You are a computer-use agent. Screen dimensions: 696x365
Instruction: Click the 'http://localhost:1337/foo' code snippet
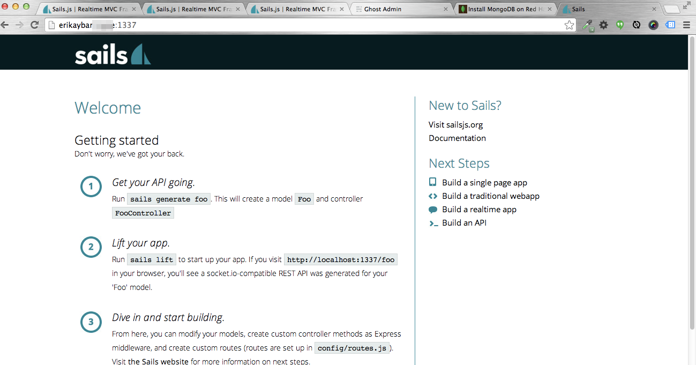pyautogui.click(x=341, y=259)
